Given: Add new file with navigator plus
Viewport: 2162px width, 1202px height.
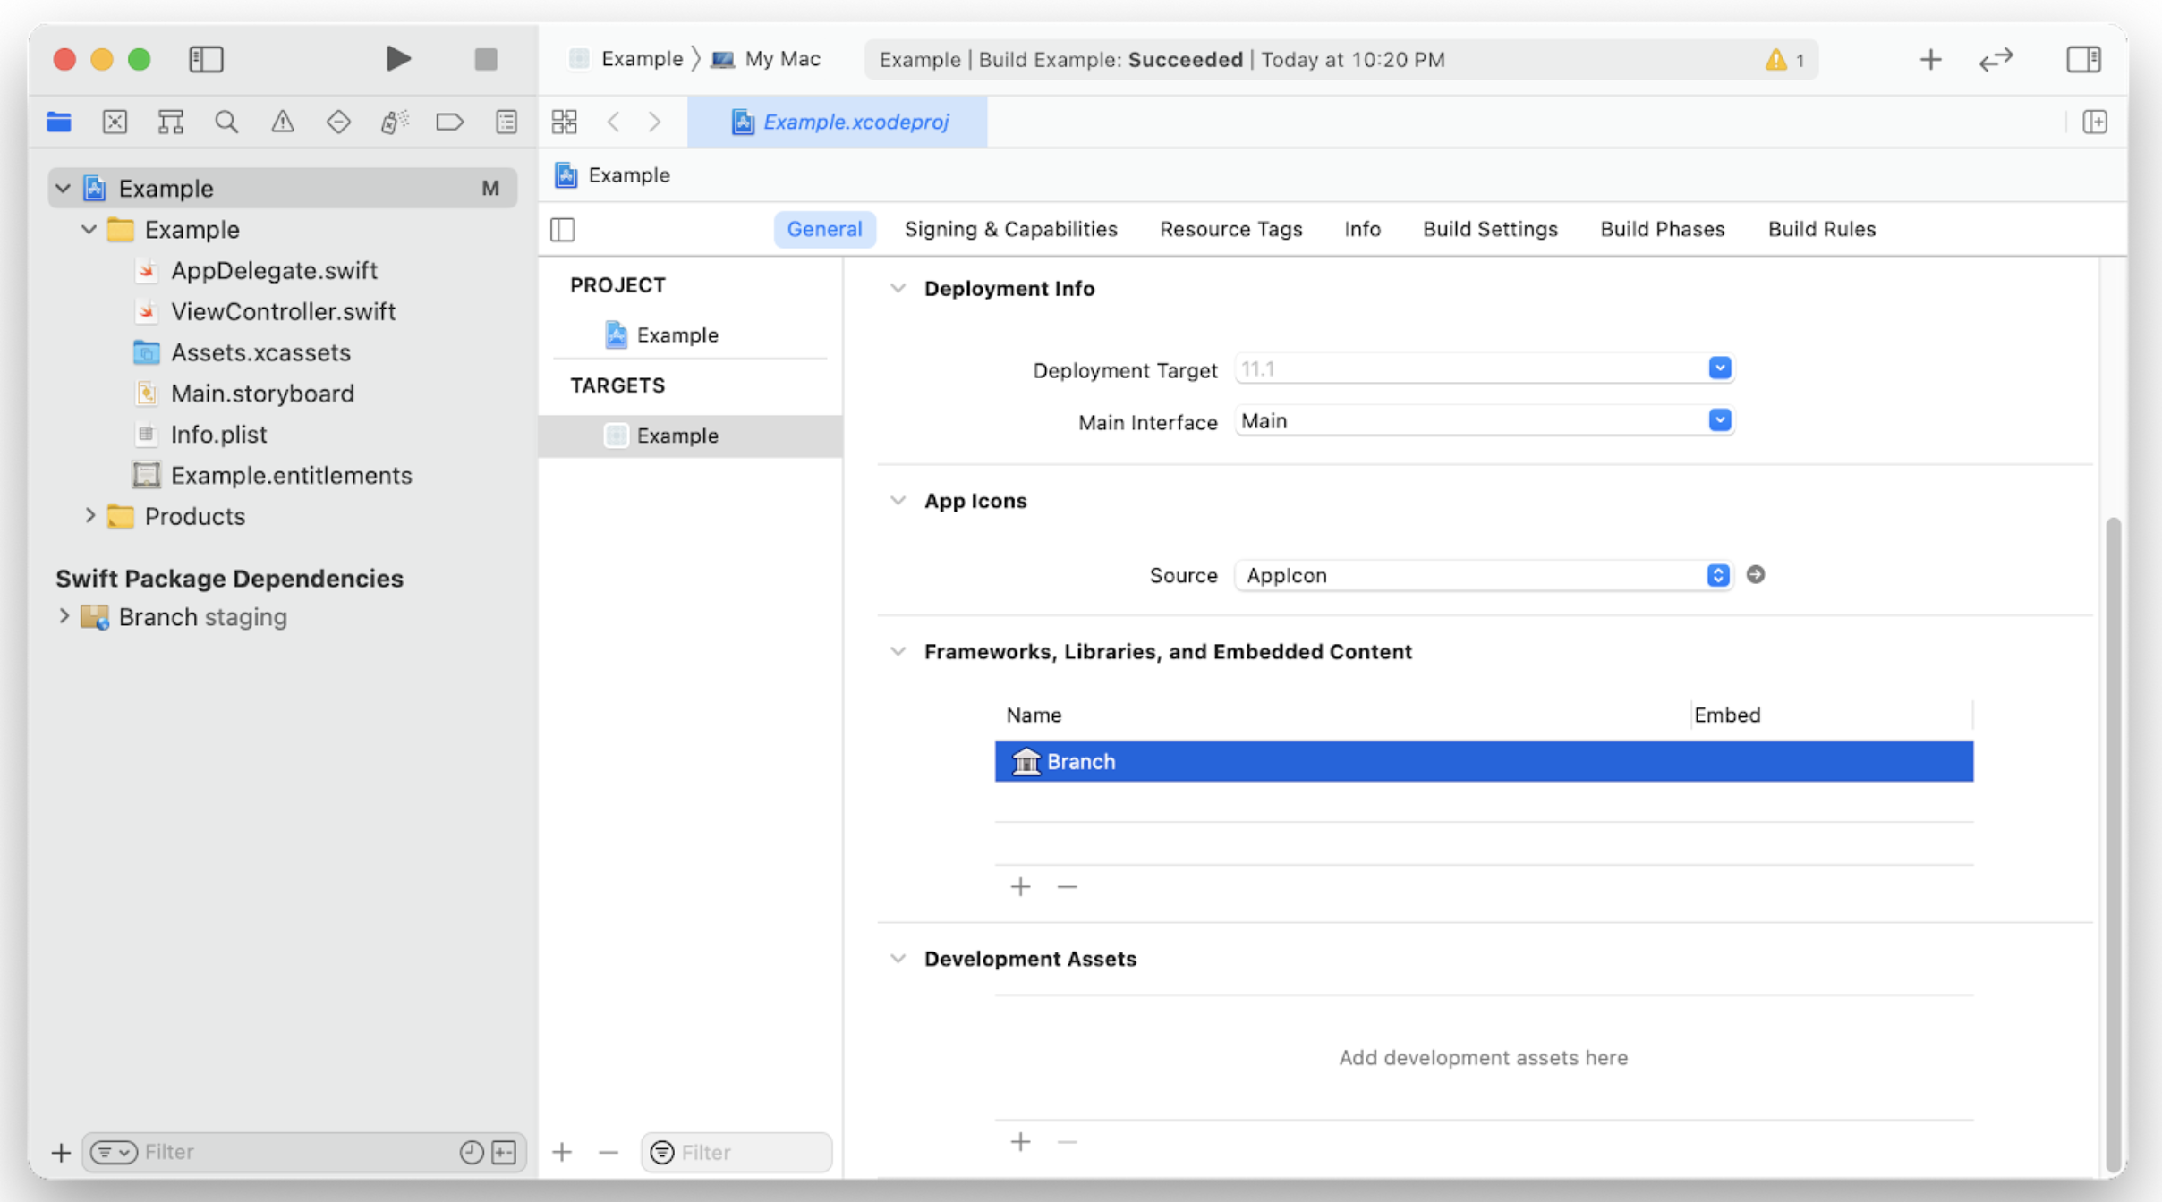Looking at the screenshot, I should pos(61,1152).
